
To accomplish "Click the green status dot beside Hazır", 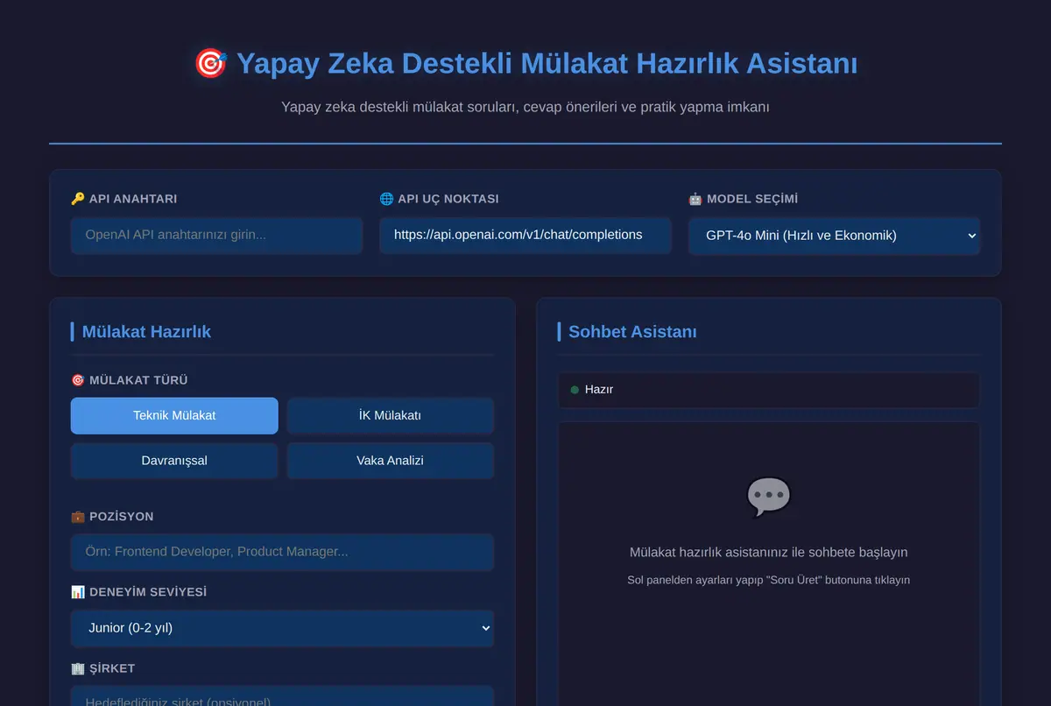I will [575, 390].
